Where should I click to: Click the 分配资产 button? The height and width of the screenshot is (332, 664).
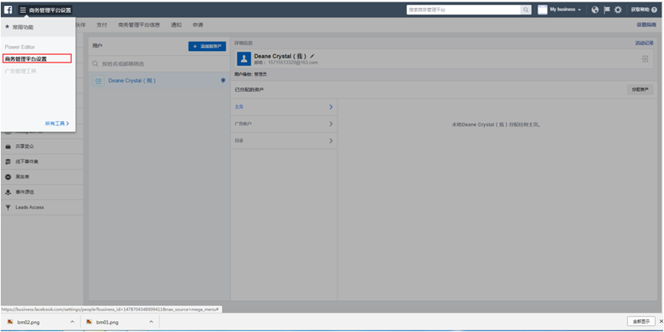coord(640,89)
